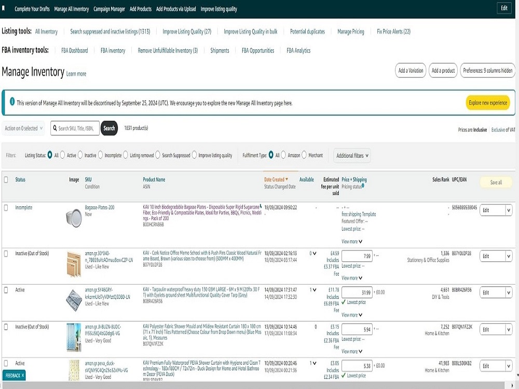519x389 pixels.
Task: Expand Edit dropdown arrow for Bagasse plates row
Action: (509, 211)
